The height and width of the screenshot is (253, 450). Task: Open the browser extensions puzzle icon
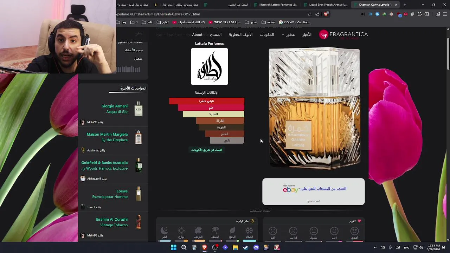(419, 14)
